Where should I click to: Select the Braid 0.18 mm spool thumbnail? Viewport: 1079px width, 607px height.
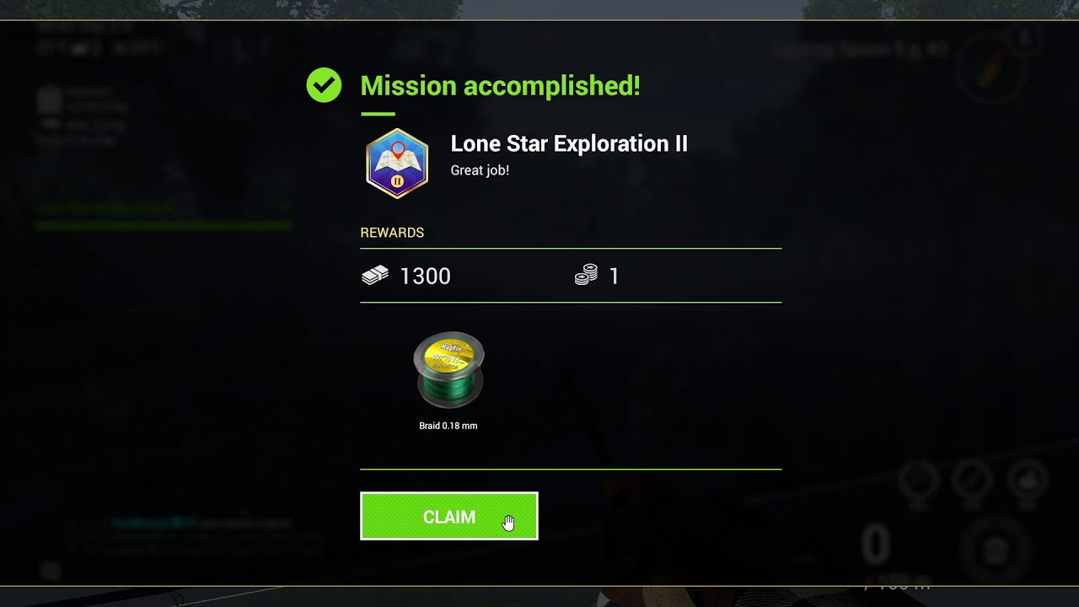click(449, 369)
